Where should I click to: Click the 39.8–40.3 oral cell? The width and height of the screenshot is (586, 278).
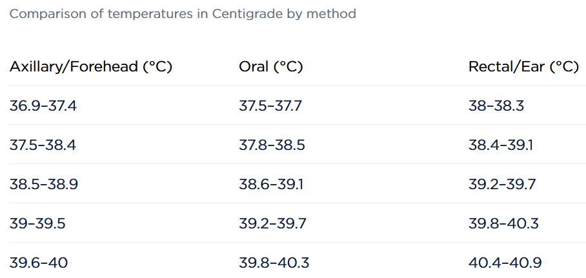click(274, 263)
